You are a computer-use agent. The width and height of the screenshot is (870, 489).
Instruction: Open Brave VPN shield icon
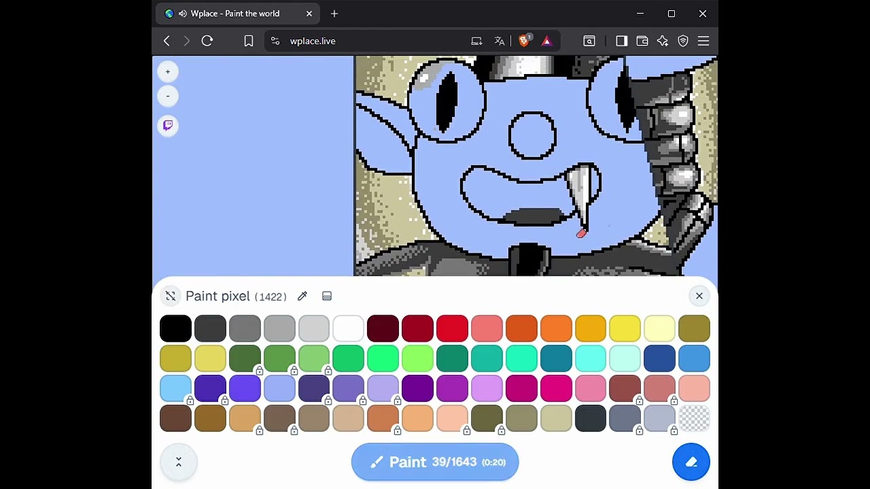point(683,41)
